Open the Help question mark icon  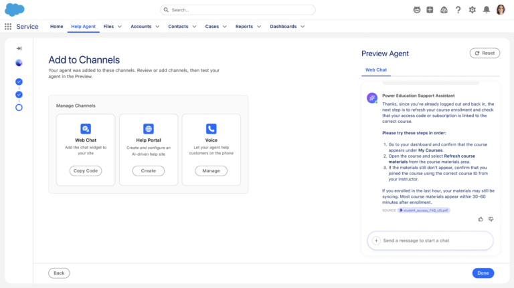458,10
